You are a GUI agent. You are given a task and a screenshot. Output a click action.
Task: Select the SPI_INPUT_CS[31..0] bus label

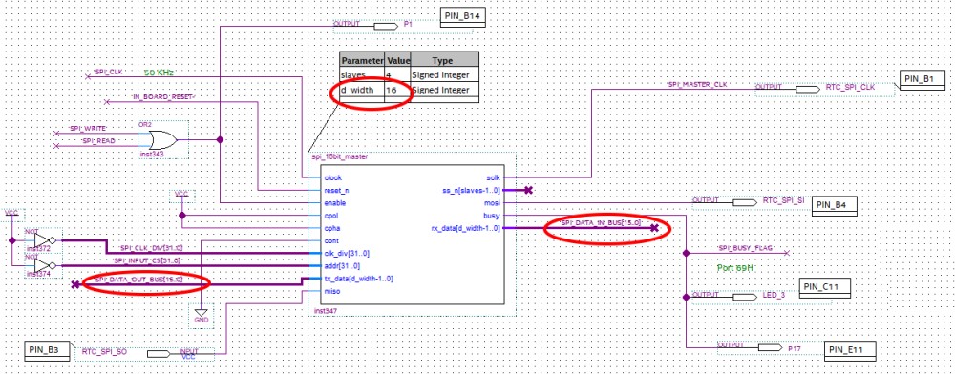pyautogui.click(x=148, y=260)
